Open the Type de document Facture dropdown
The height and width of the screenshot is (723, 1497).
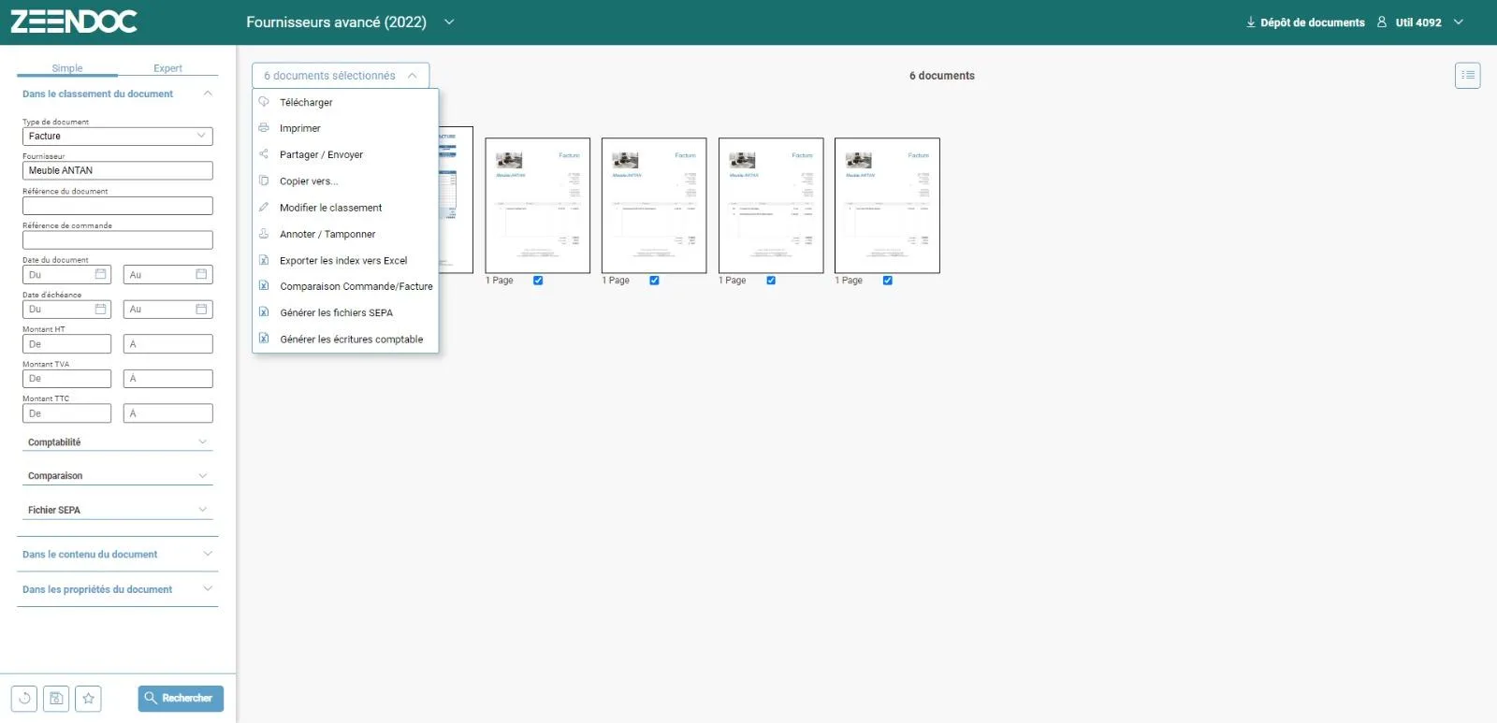(x=118, y=136)
